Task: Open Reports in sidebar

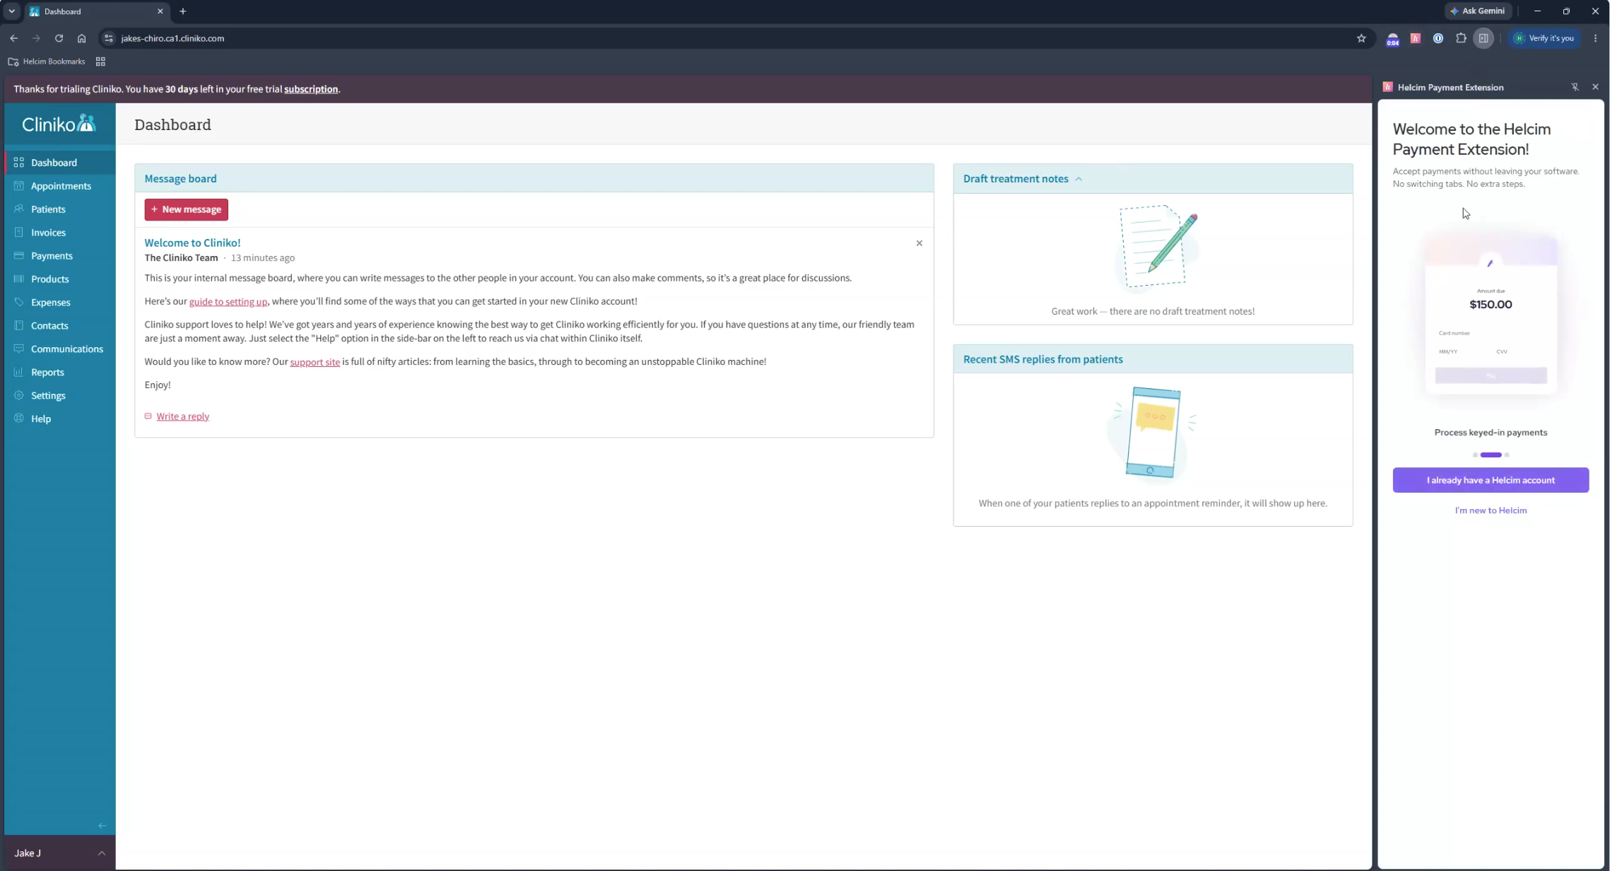Action: (x=60, y=373)
